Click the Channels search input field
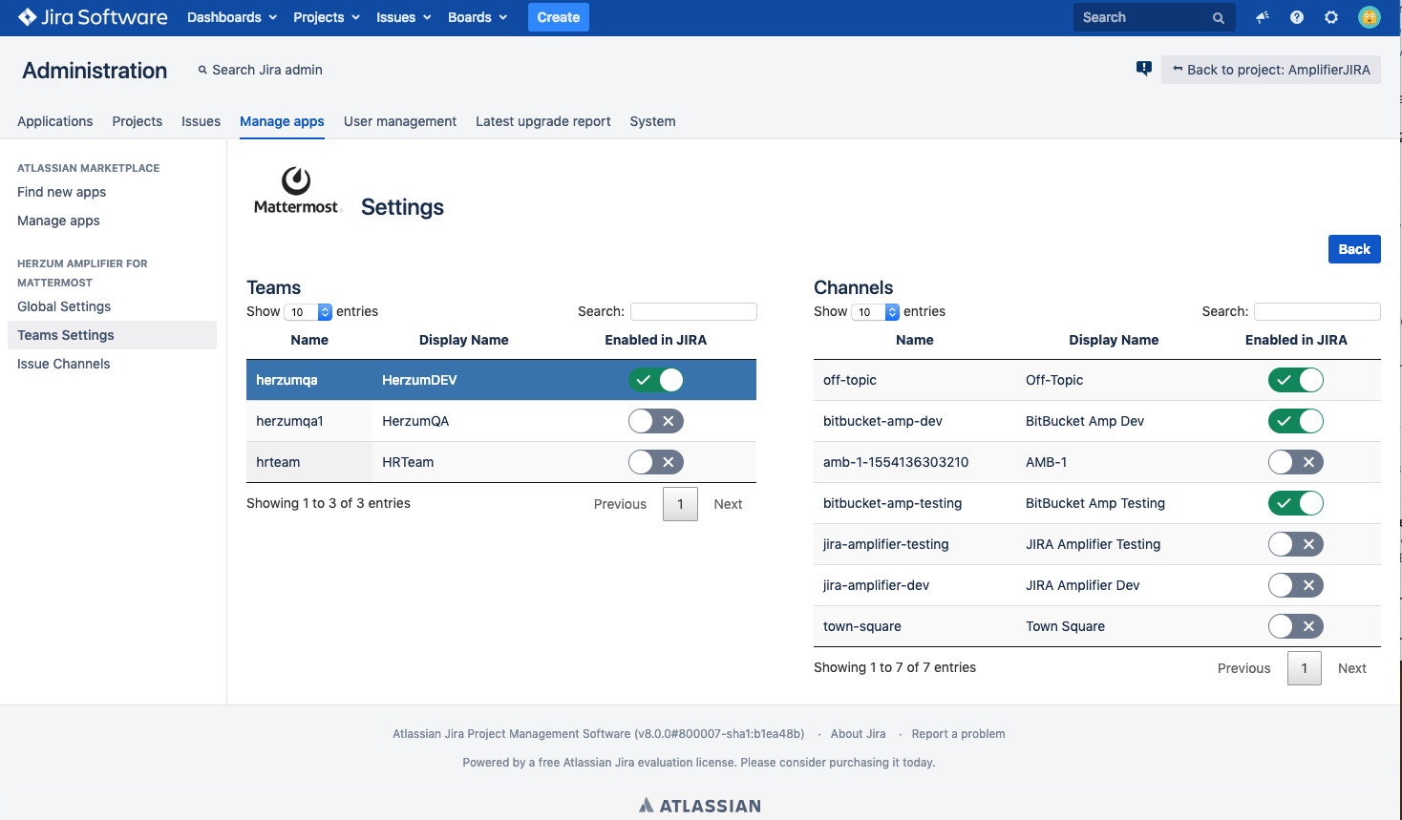 coord(1316,311)
